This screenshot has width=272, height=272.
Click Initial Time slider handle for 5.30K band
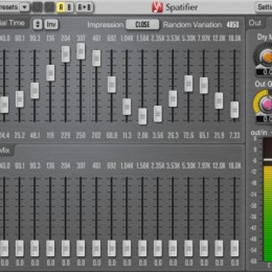click(188, 83)
